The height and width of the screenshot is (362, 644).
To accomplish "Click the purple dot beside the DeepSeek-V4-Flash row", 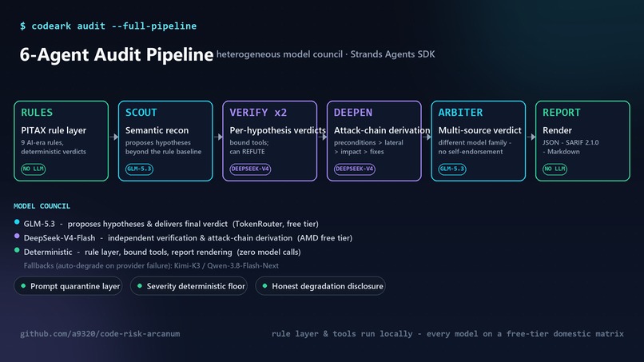I will click(x=17, y=236).
